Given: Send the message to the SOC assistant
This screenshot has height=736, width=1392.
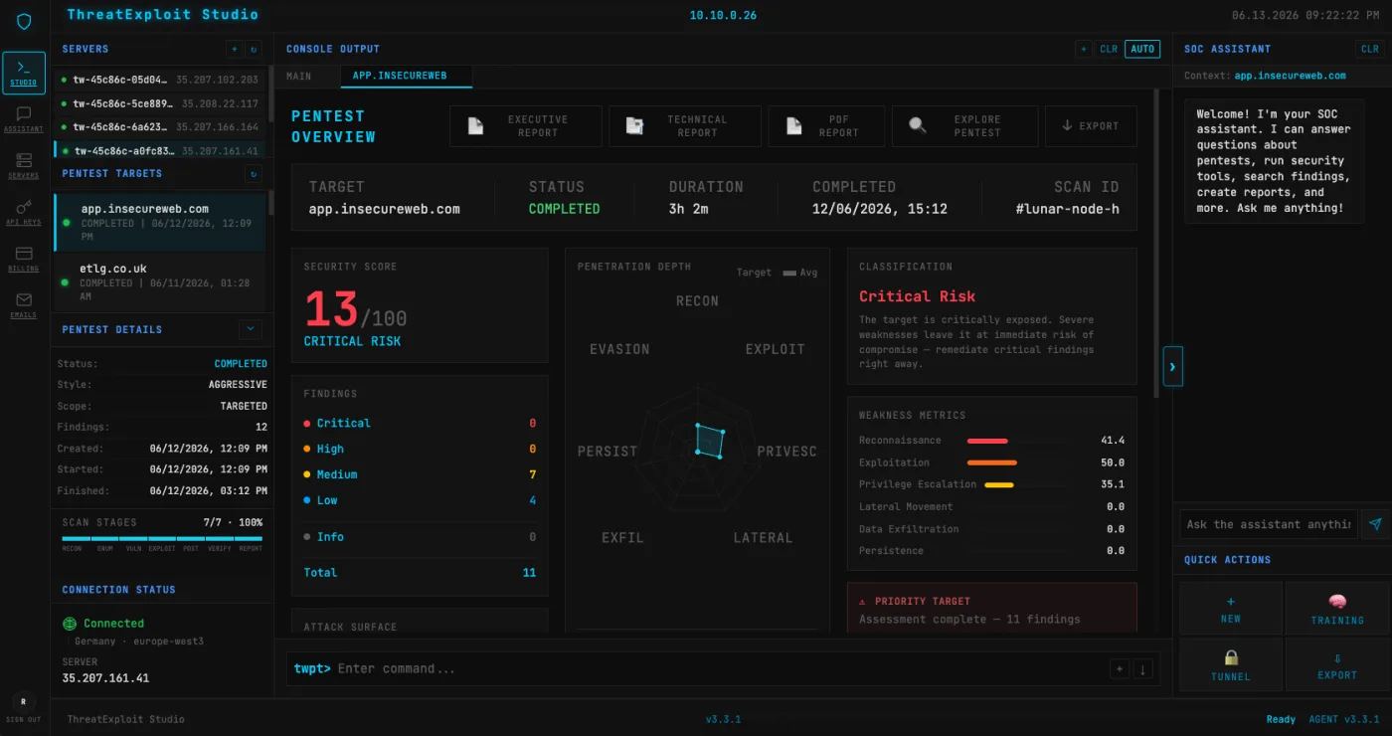Looking at the screenshot, I should pos(1375,524).
